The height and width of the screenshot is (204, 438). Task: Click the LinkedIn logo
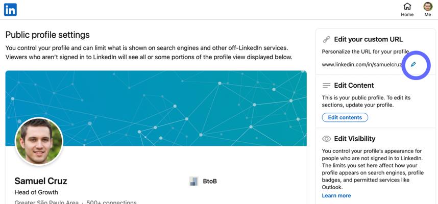10,9
